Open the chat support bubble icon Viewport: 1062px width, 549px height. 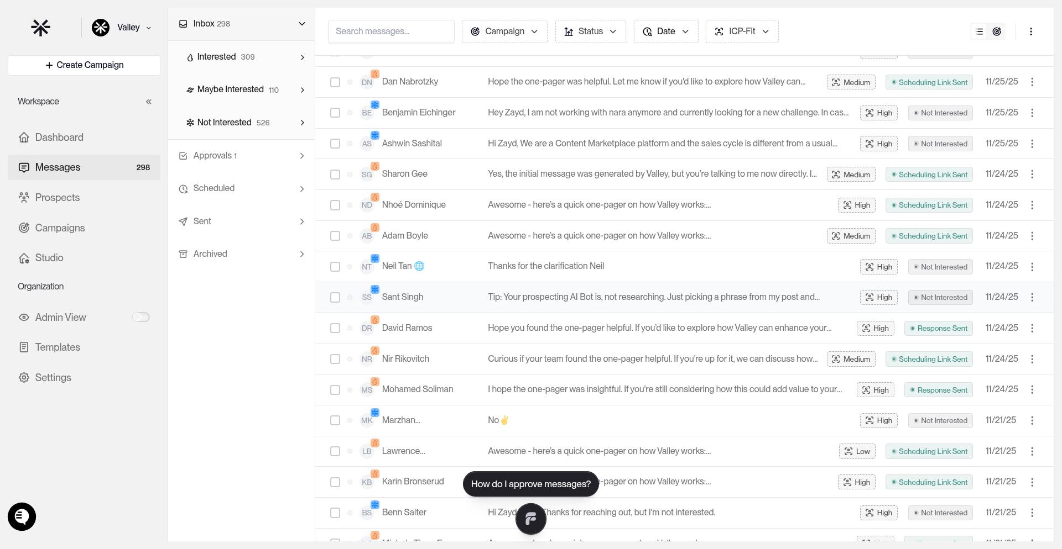coord(22,517)
